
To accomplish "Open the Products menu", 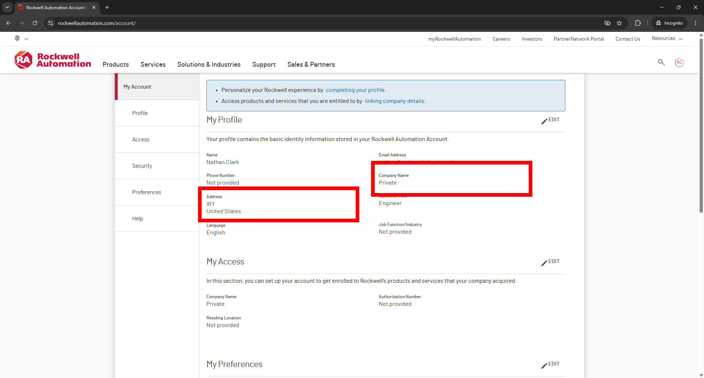I will (x=115, y=64).
